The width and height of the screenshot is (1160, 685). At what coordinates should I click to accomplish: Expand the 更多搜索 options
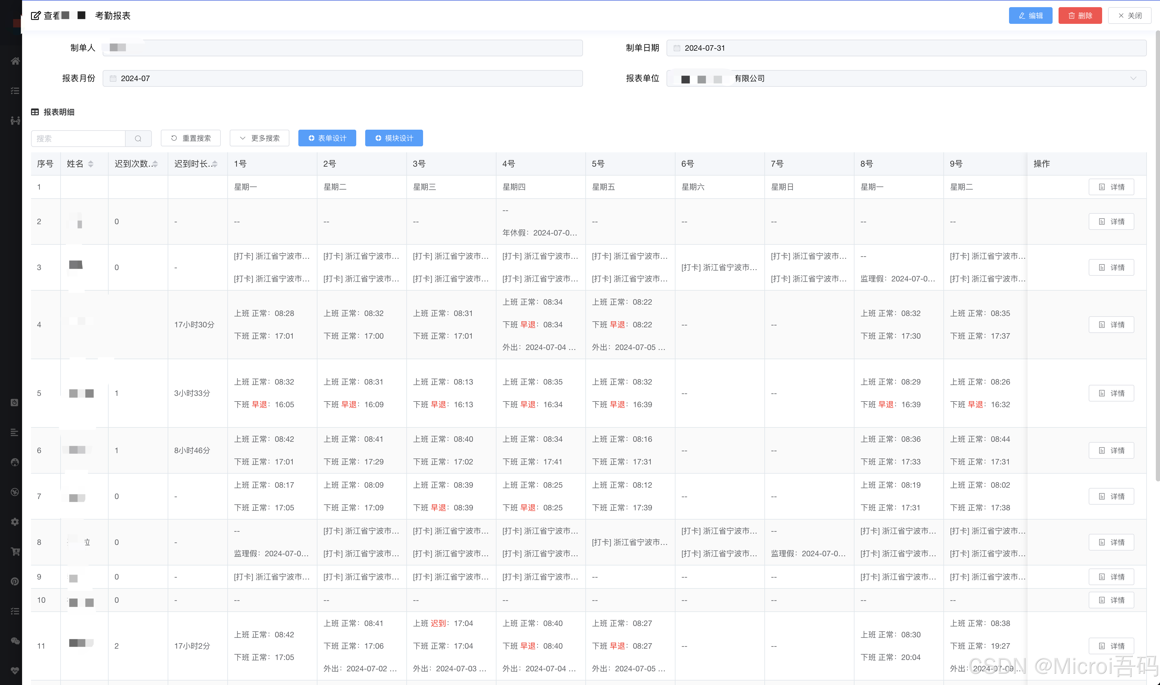click(260, 138)
